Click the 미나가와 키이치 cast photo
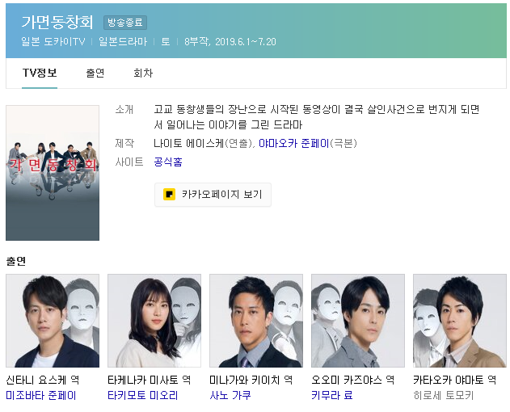 tap(256, 321)
